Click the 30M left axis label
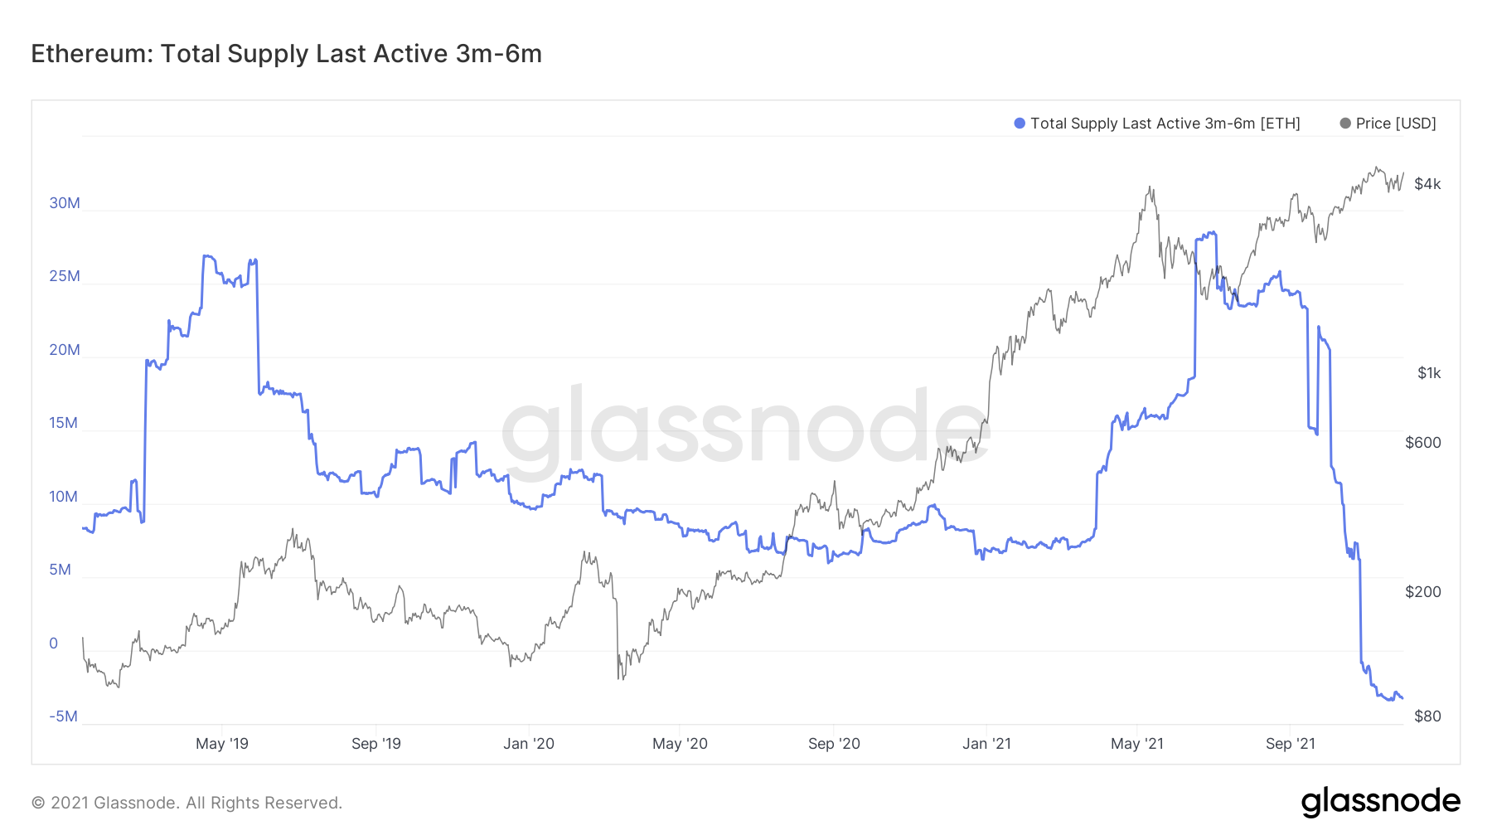Image resolution: width=1492 pixels, height=840 pixels. click(65, 203)
